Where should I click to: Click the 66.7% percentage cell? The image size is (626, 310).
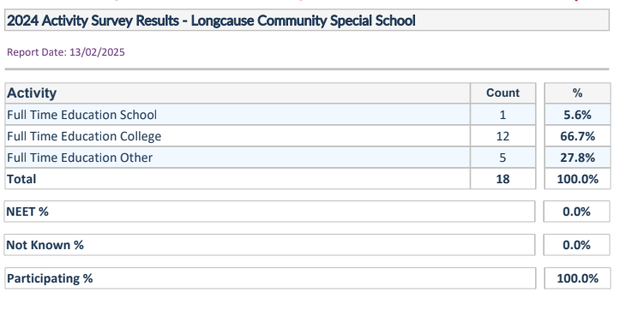click(x=577, y=136)
